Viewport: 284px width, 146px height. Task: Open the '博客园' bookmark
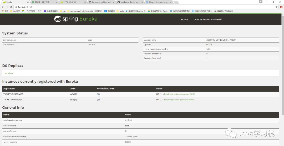coord(224,11)
